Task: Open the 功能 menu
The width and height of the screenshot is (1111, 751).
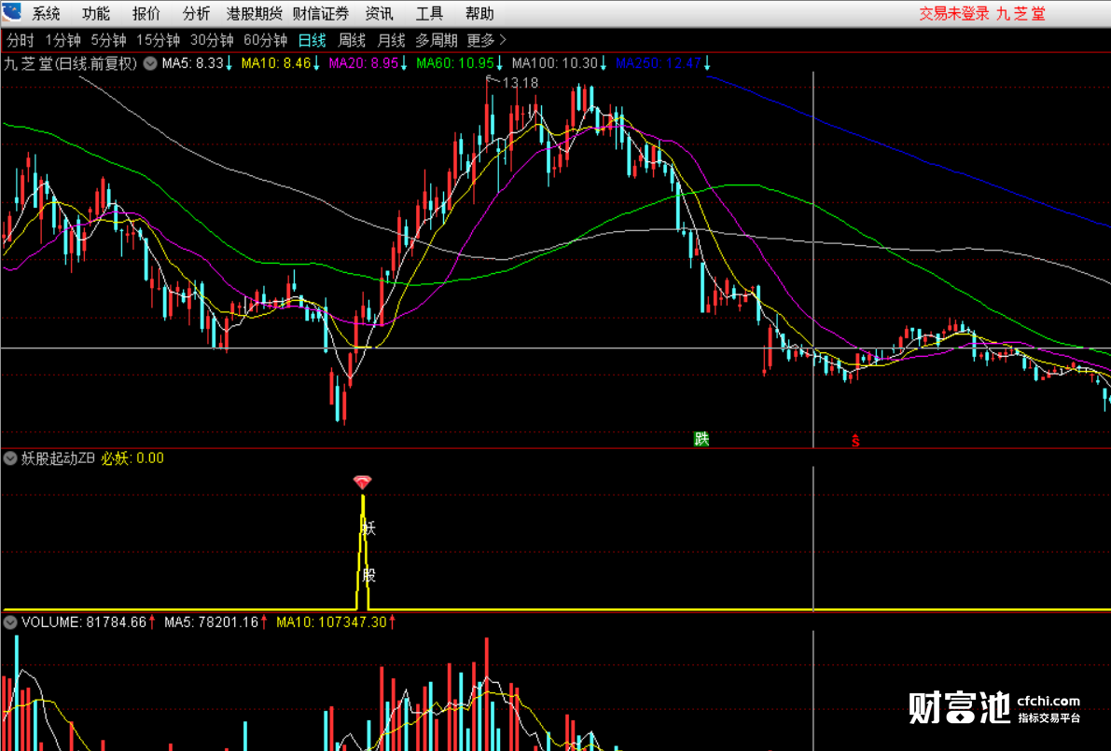Action: (96, 13)
